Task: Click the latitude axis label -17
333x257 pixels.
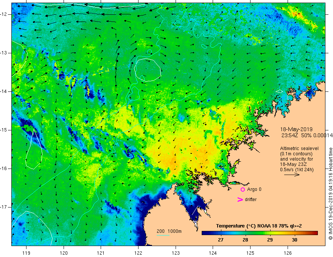Action: [4, 207]
